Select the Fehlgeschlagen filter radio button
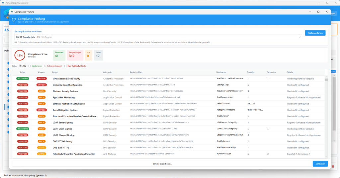The height and width of the screenshot is (178, 340). [x=45, y=66]
